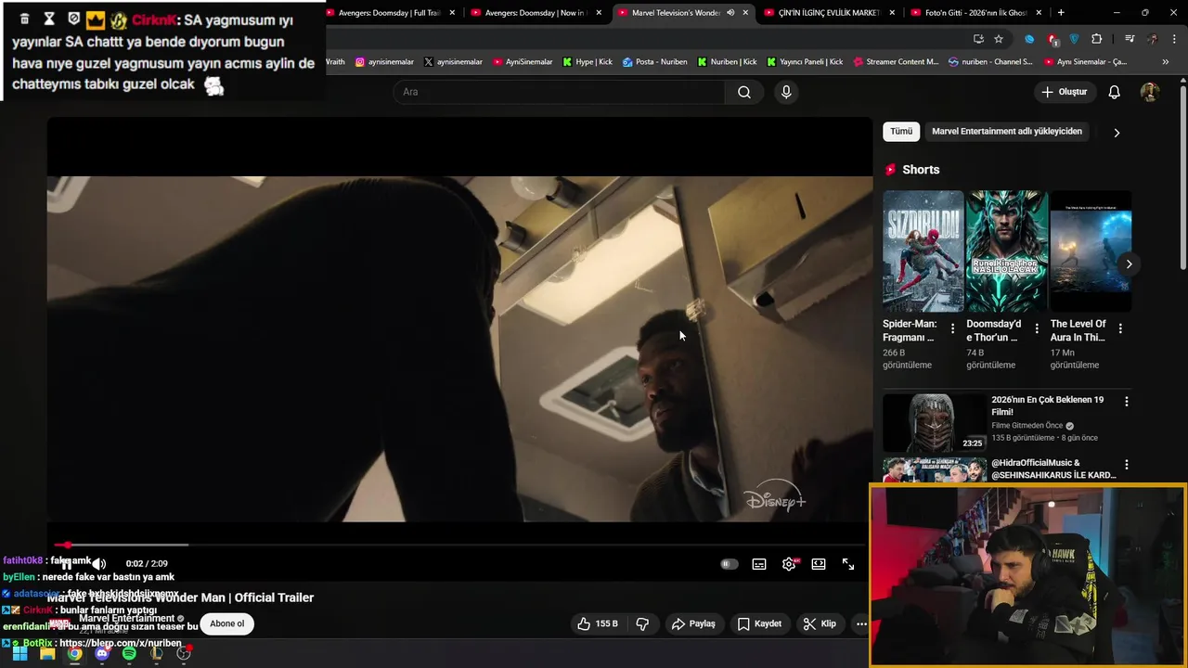Open YouTube notifications bell

(1114, 92)
